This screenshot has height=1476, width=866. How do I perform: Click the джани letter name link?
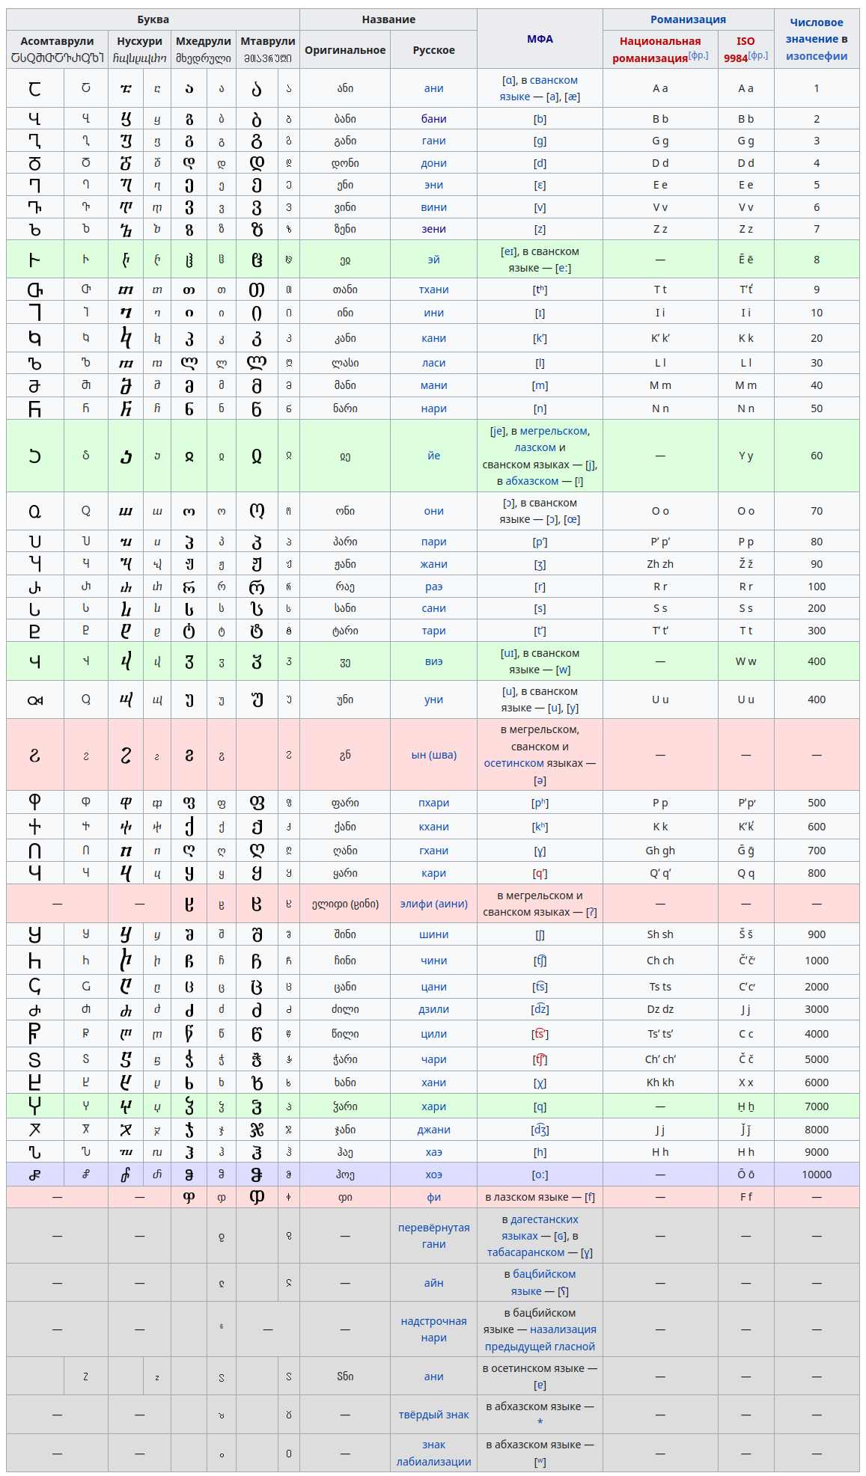point(434,1130)
